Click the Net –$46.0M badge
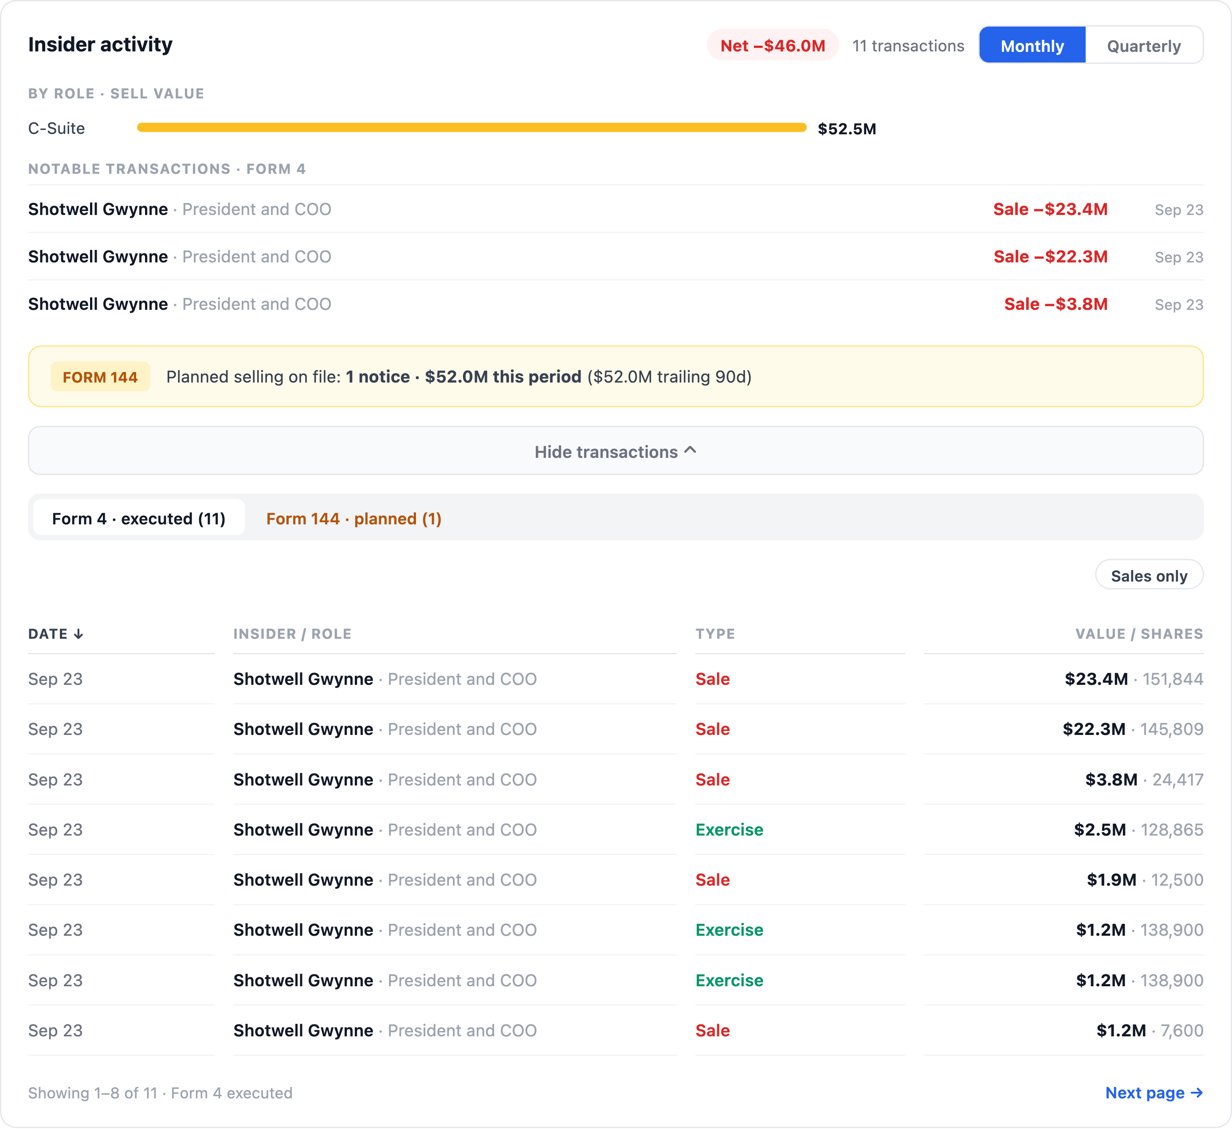Image resolution: width=1232 pixels, height=1129 pixels. pyautogui.click(x=773, y=45)
